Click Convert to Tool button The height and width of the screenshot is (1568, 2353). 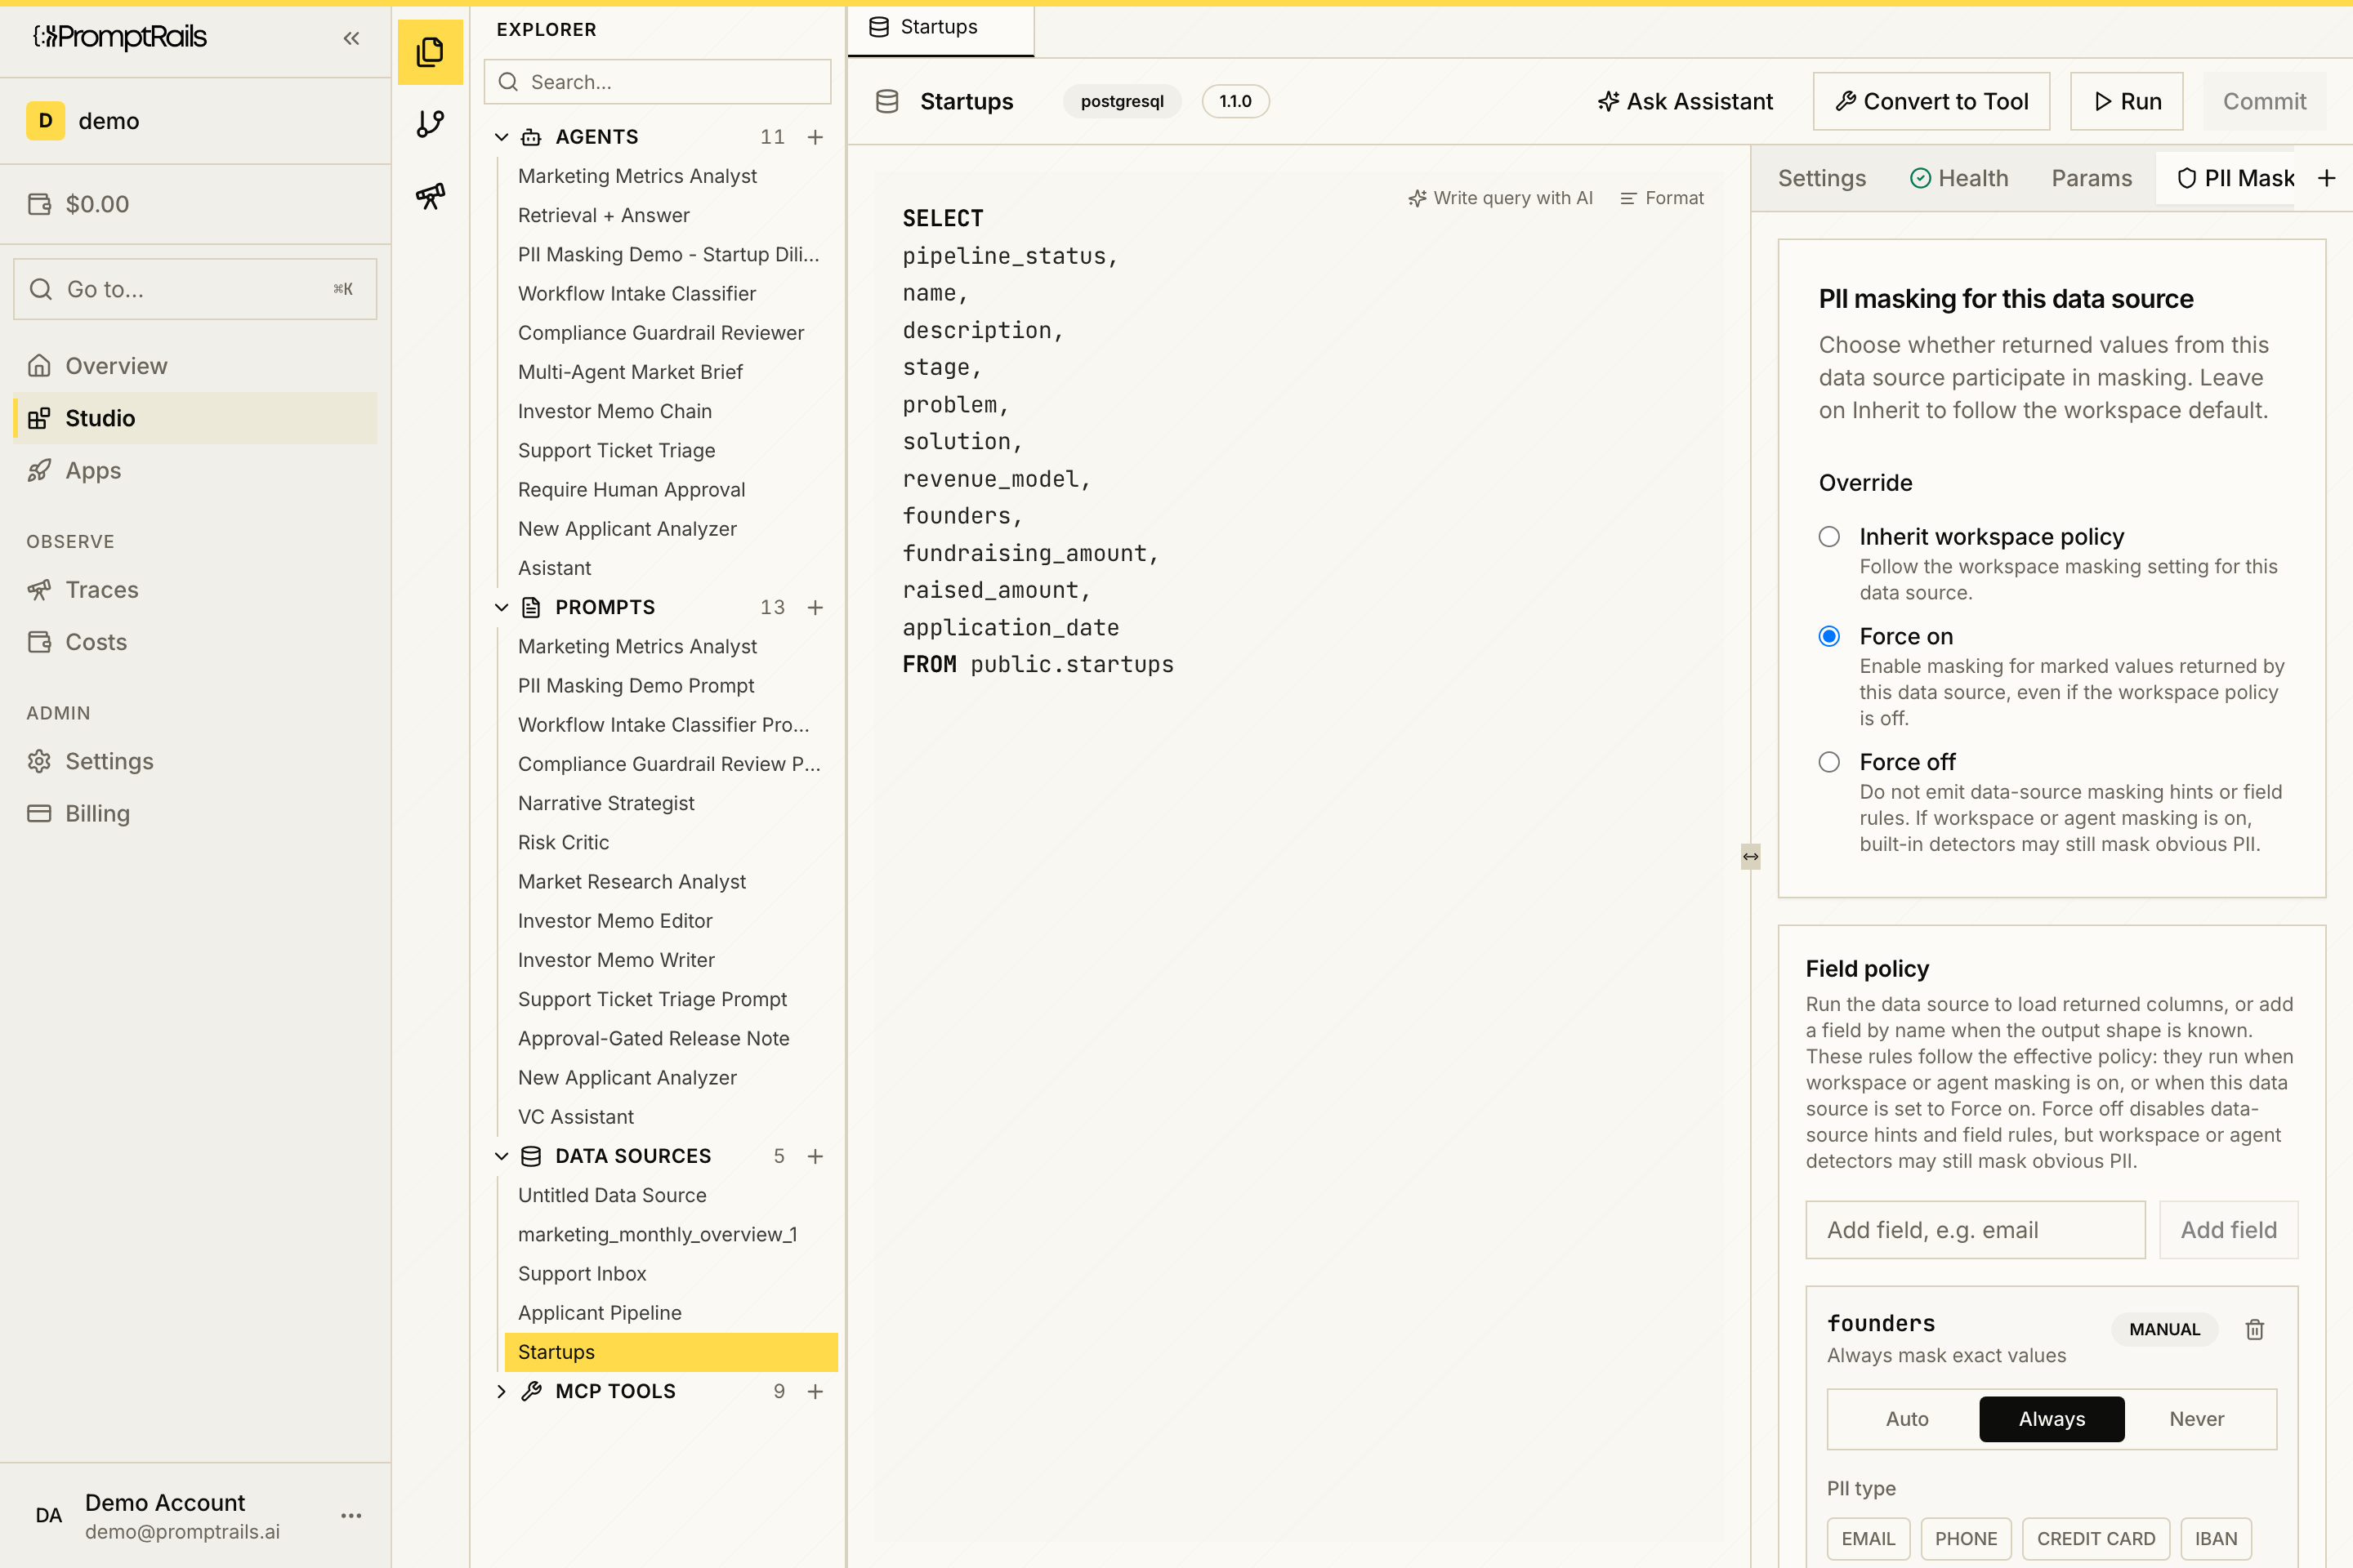click(x=1931, y=101)
